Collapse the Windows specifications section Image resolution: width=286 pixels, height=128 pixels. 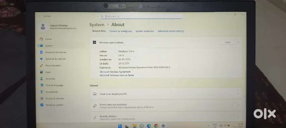click(x=238, y=42)
